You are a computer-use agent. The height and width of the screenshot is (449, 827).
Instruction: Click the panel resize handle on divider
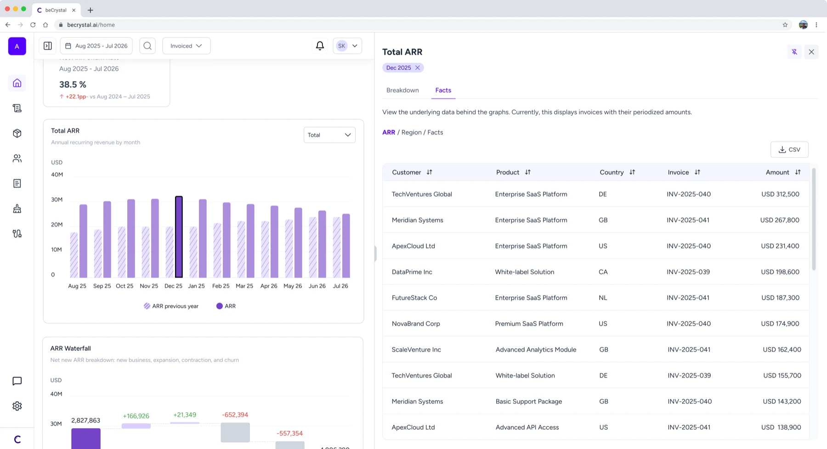(375, 254)
